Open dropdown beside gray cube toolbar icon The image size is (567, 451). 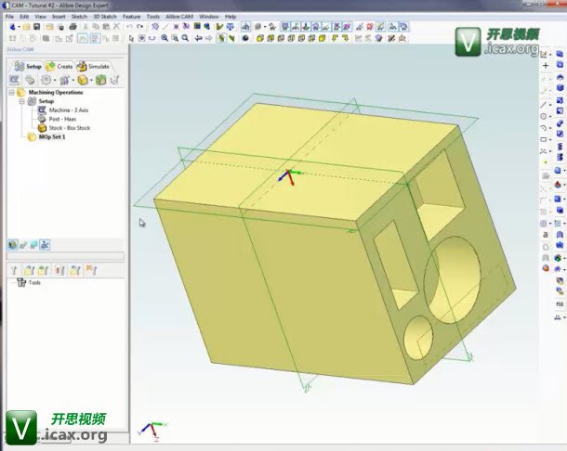(265, 27)
